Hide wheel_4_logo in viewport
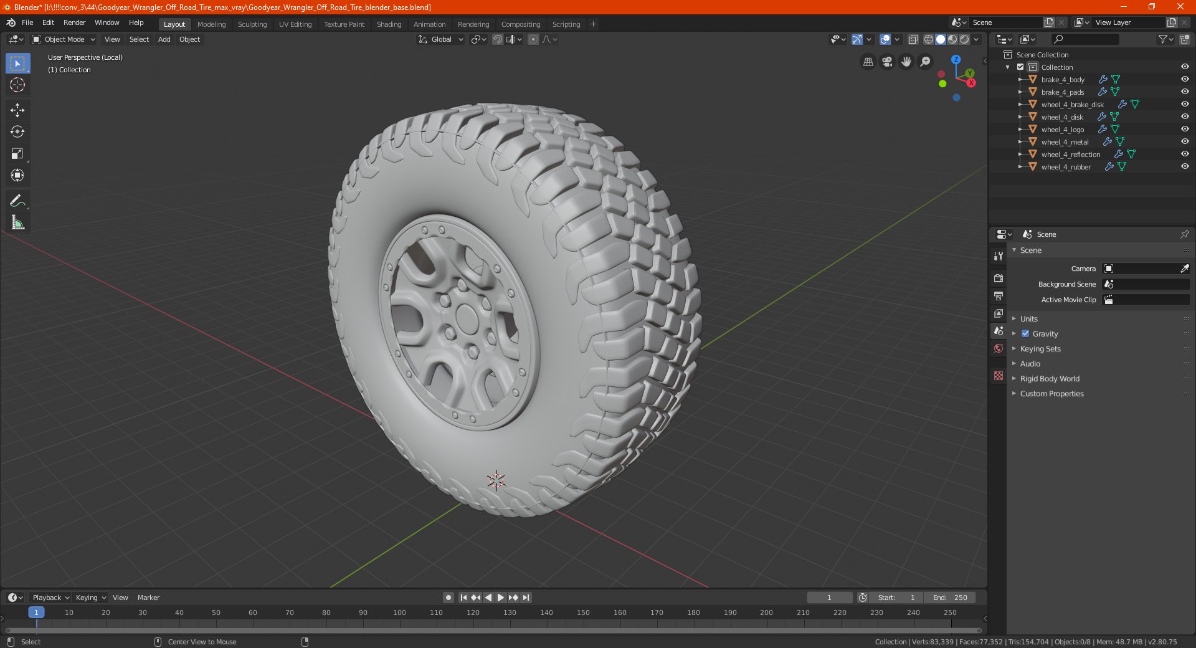The image size is (1196, 648). 1185,129
